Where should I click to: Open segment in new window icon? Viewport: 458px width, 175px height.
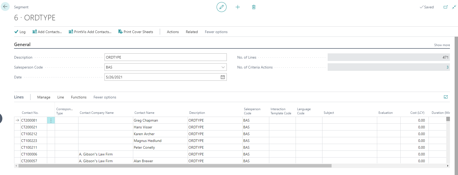(x=445, y=7)
